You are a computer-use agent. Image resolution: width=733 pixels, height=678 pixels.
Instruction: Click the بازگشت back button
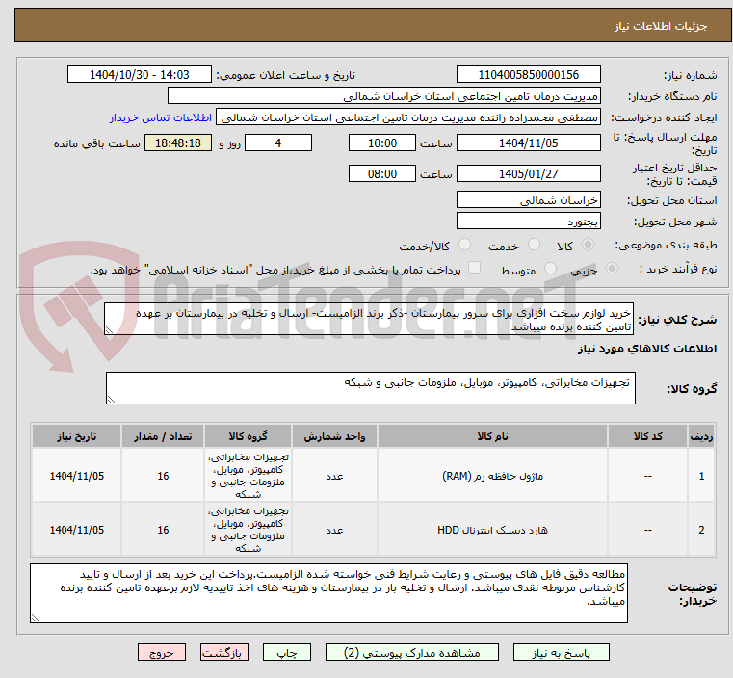tap(225, 653)
